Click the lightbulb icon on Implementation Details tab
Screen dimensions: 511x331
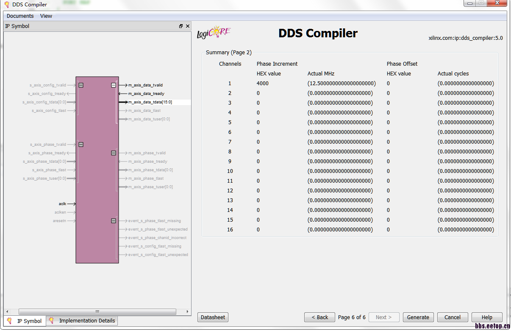pyautogui.click(x=52, y=321)
